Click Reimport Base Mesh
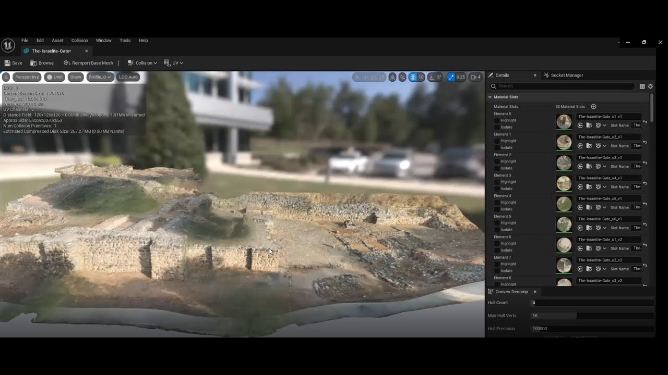The image size is (668, 375). pos(88,63)
